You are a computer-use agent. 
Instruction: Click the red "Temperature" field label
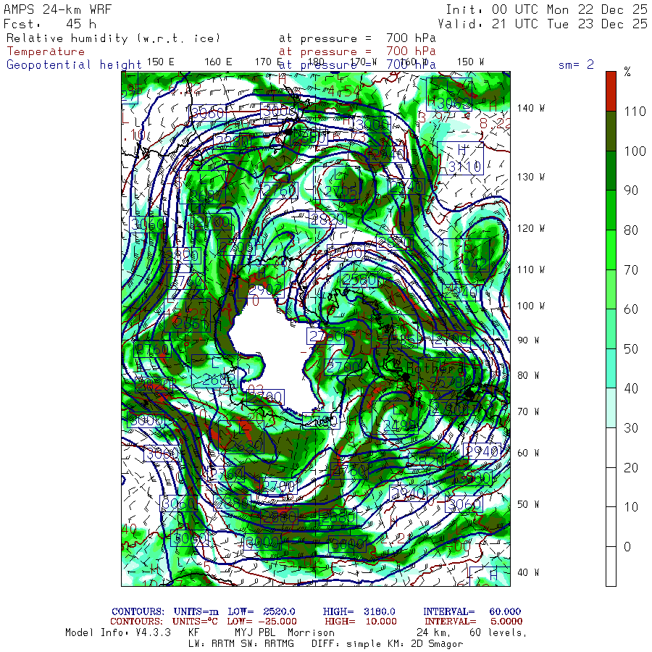click(x=46, y=51)
